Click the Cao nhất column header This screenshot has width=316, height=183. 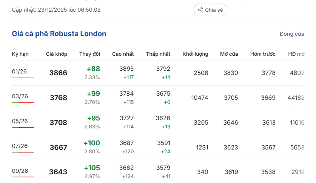click(x=123, y=54)
